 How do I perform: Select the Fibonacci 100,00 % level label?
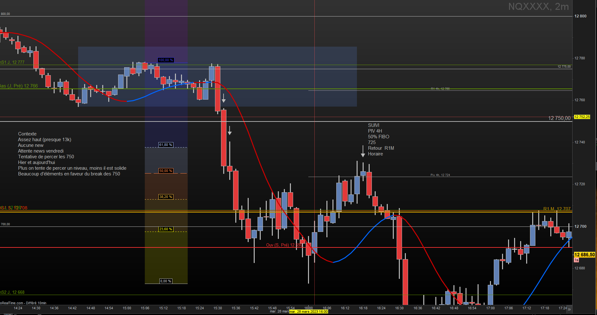pyautogui.click(x=166, y=60)
